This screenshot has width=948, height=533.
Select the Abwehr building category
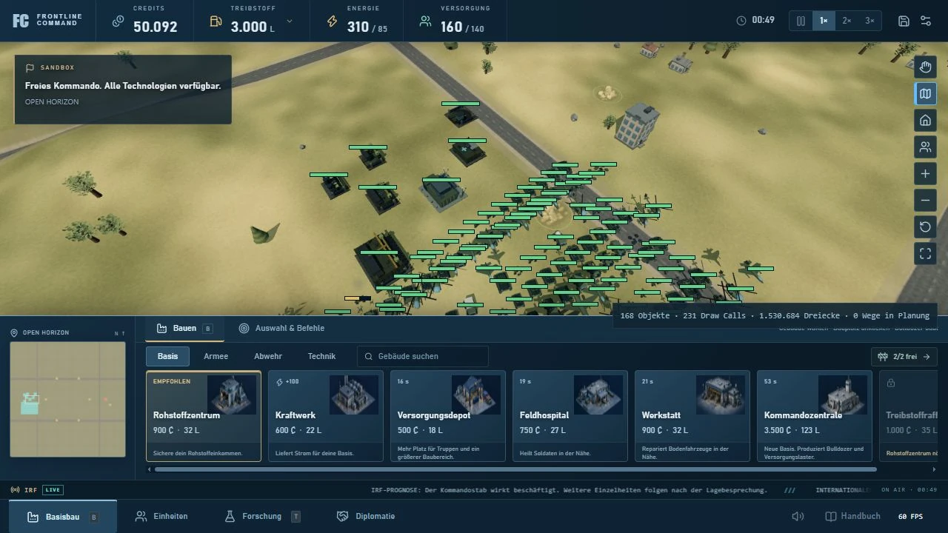268,356
